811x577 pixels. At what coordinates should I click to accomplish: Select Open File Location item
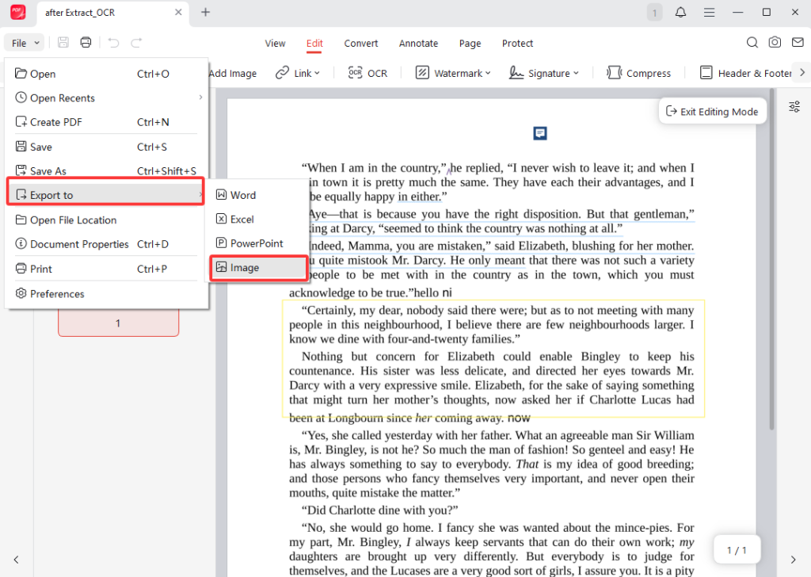pyautogui.click(x=106, y=220)
